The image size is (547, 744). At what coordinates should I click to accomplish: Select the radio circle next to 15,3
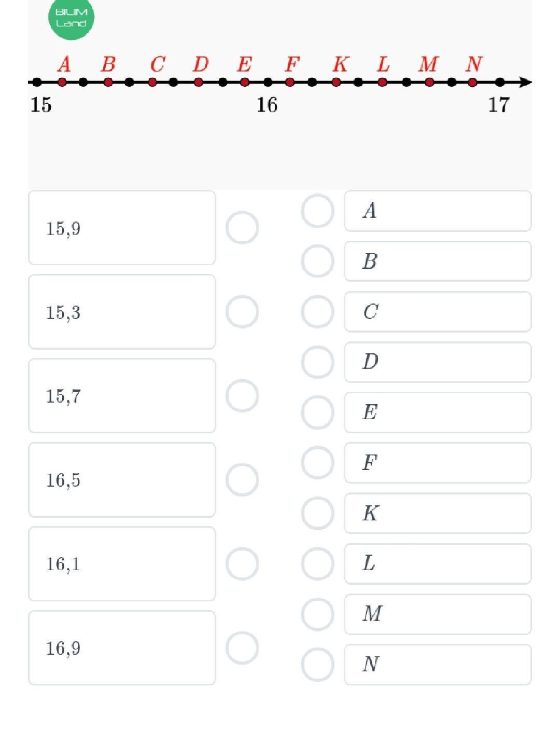[x=242, y=312]
